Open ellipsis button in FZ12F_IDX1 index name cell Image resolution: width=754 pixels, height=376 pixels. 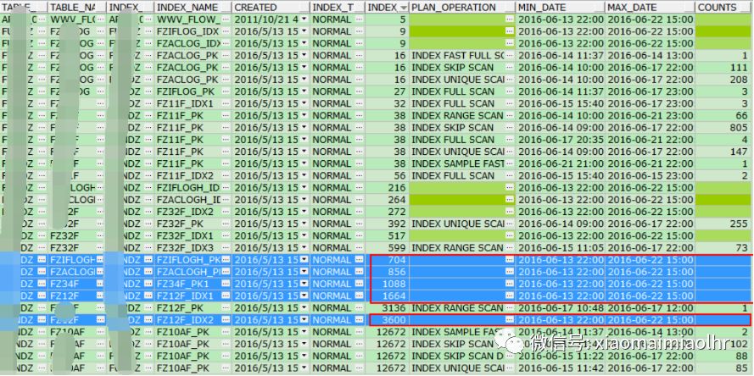(226, 296)
